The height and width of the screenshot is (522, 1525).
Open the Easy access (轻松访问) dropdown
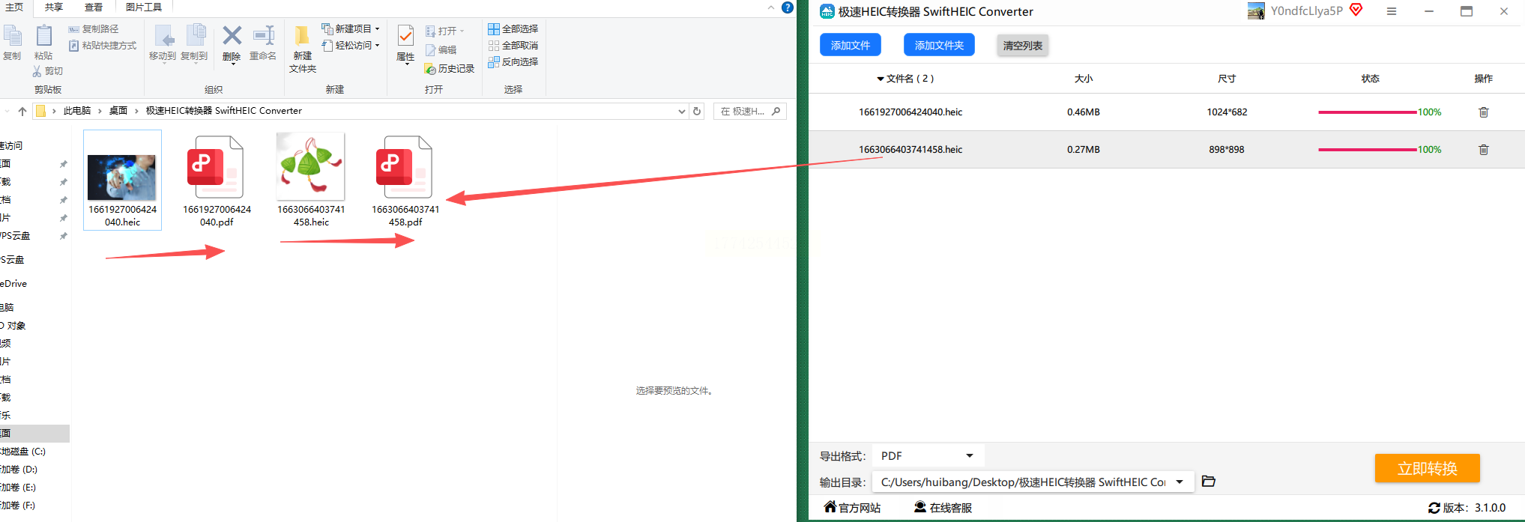351,46
